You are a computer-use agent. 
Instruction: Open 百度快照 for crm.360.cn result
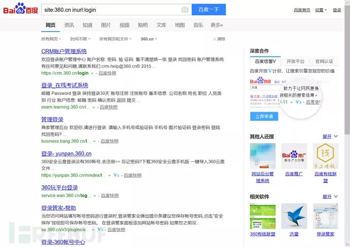[108, 73]
